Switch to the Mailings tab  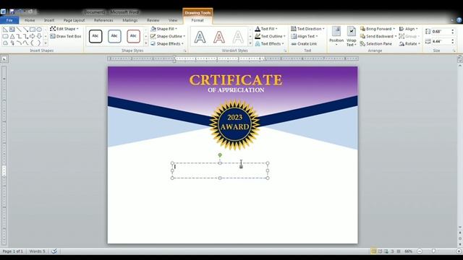130,20
